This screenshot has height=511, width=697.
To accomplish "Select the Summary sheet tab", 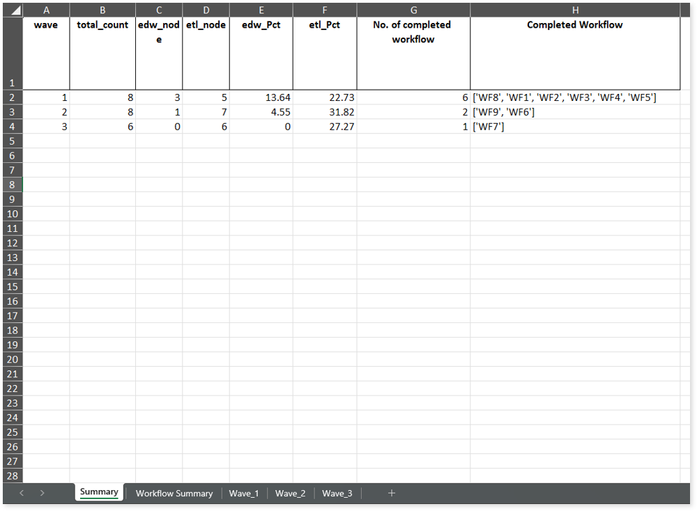I will point(99,492).
